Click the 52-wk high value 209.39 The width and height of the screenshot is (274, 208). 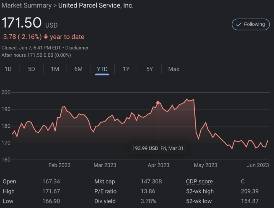250,191
